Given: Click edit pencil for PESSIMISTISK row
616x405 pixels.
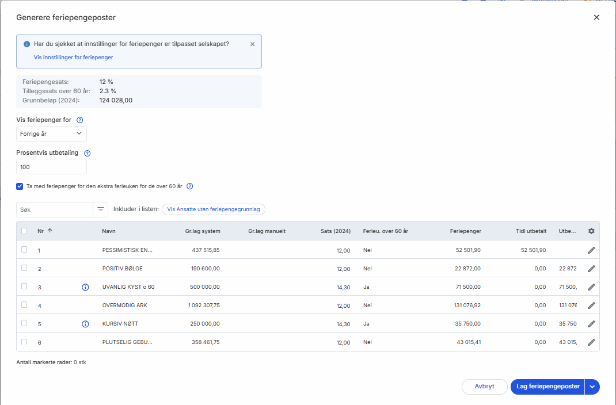Looking at the screenshot, I should [x=591, y=250].
